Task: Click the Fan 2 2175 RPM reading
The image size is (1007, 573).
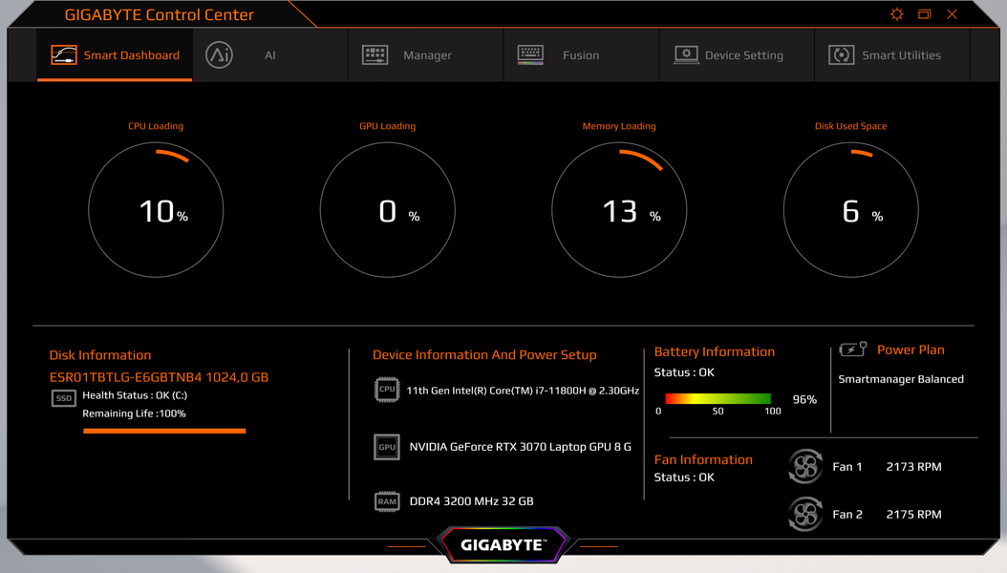Action: pyautogui.click(x=914, y=514)
